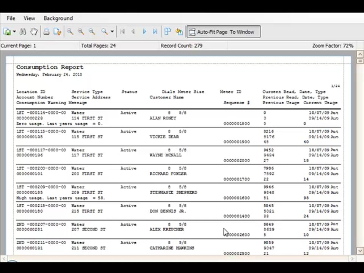Click the zoom in magnifier
This screenshot has width=364, height=273.
[x=81, y=32]
